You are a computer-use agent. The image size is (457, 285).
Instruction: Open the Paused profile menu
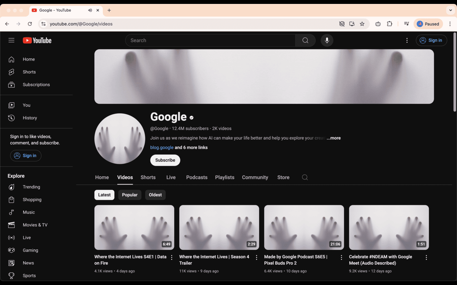pyautogui.click(x=428, y=24)
